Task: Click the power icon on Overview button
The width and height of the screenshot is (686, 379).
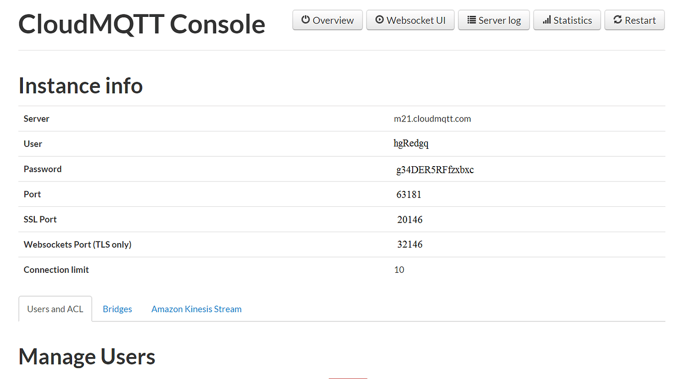Action: [x=305, y=20]
